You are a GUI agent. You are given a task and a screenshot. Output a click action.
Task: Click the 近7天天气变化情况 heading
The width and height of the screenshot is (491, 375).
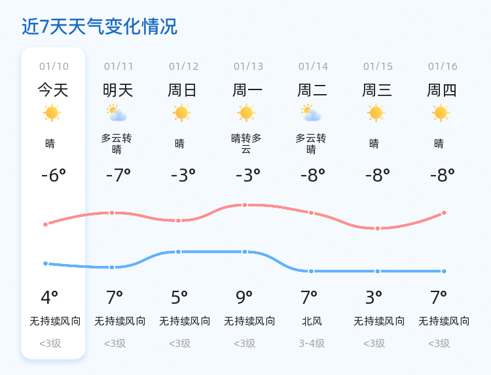100,26
